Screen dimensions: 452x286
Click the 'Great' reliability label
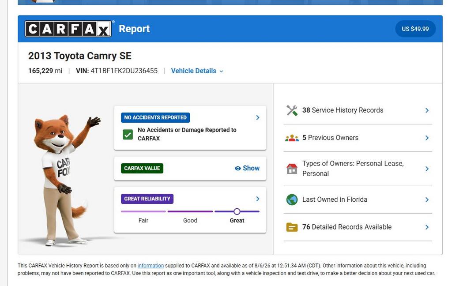point(237,221)
